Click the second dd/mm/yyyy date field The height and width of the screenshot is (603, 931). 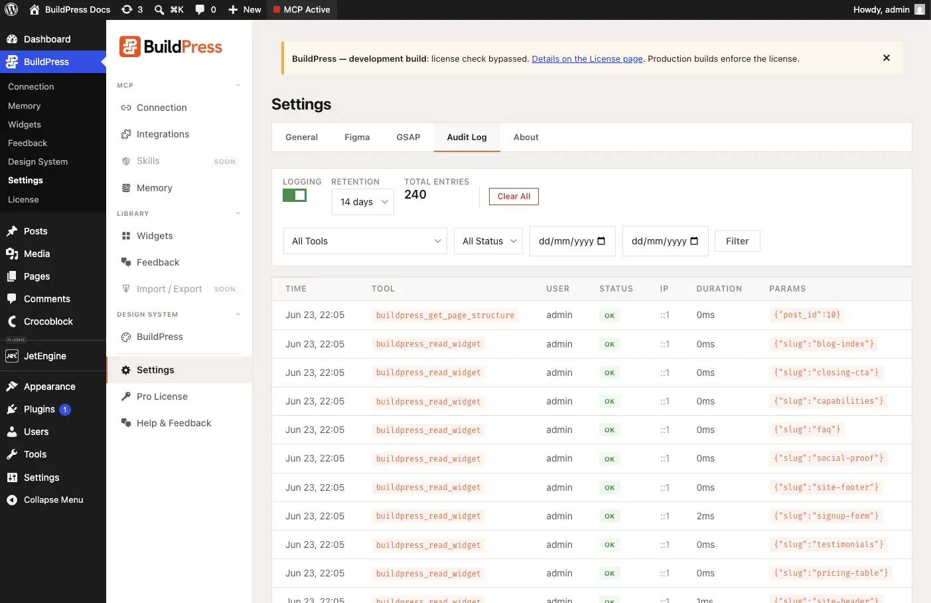click(666, 241)
